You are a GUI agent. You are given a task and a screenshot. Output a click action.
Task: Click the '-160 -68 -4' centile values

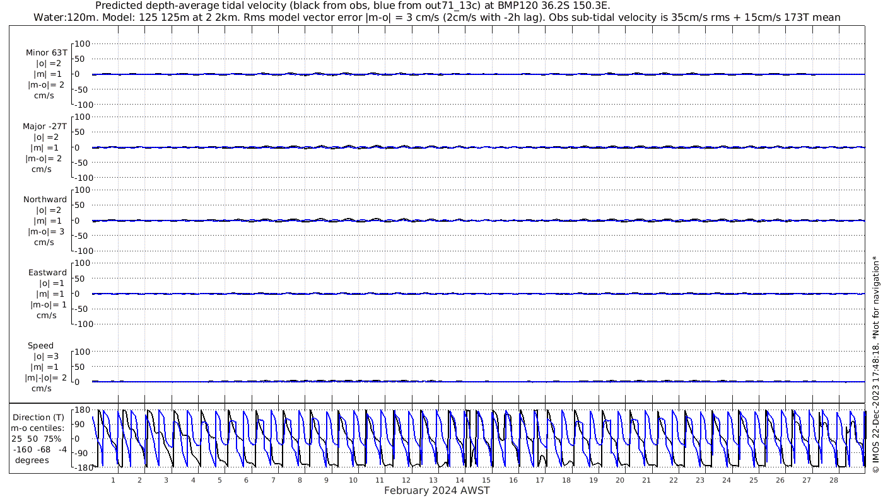(38, 449)
